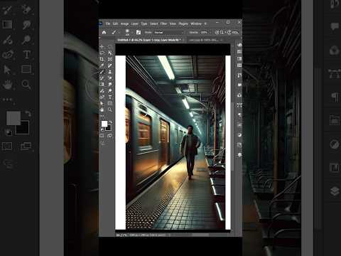Click the Home icon in options bar
The height and width of the screenshot is (256, 341).
(x=104, y=33)
